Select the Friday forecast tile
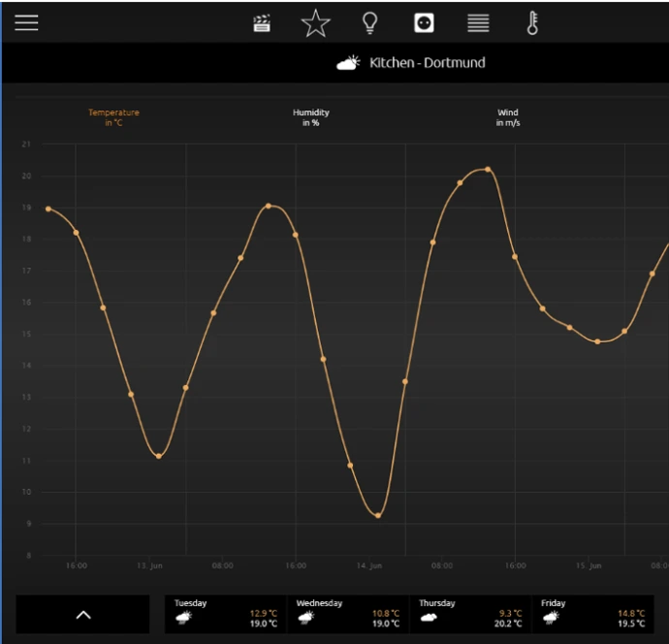 coord(592,613)
